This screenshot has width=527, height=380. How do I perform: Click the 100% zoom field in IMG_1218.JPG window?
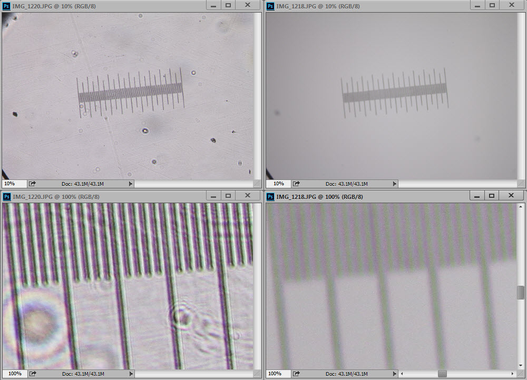click(x=278, y=374)
